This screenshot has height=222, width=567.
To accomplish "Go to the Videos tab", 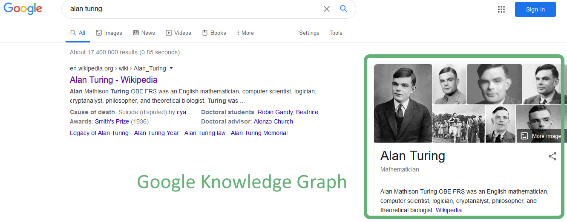I will click(178, 33).
